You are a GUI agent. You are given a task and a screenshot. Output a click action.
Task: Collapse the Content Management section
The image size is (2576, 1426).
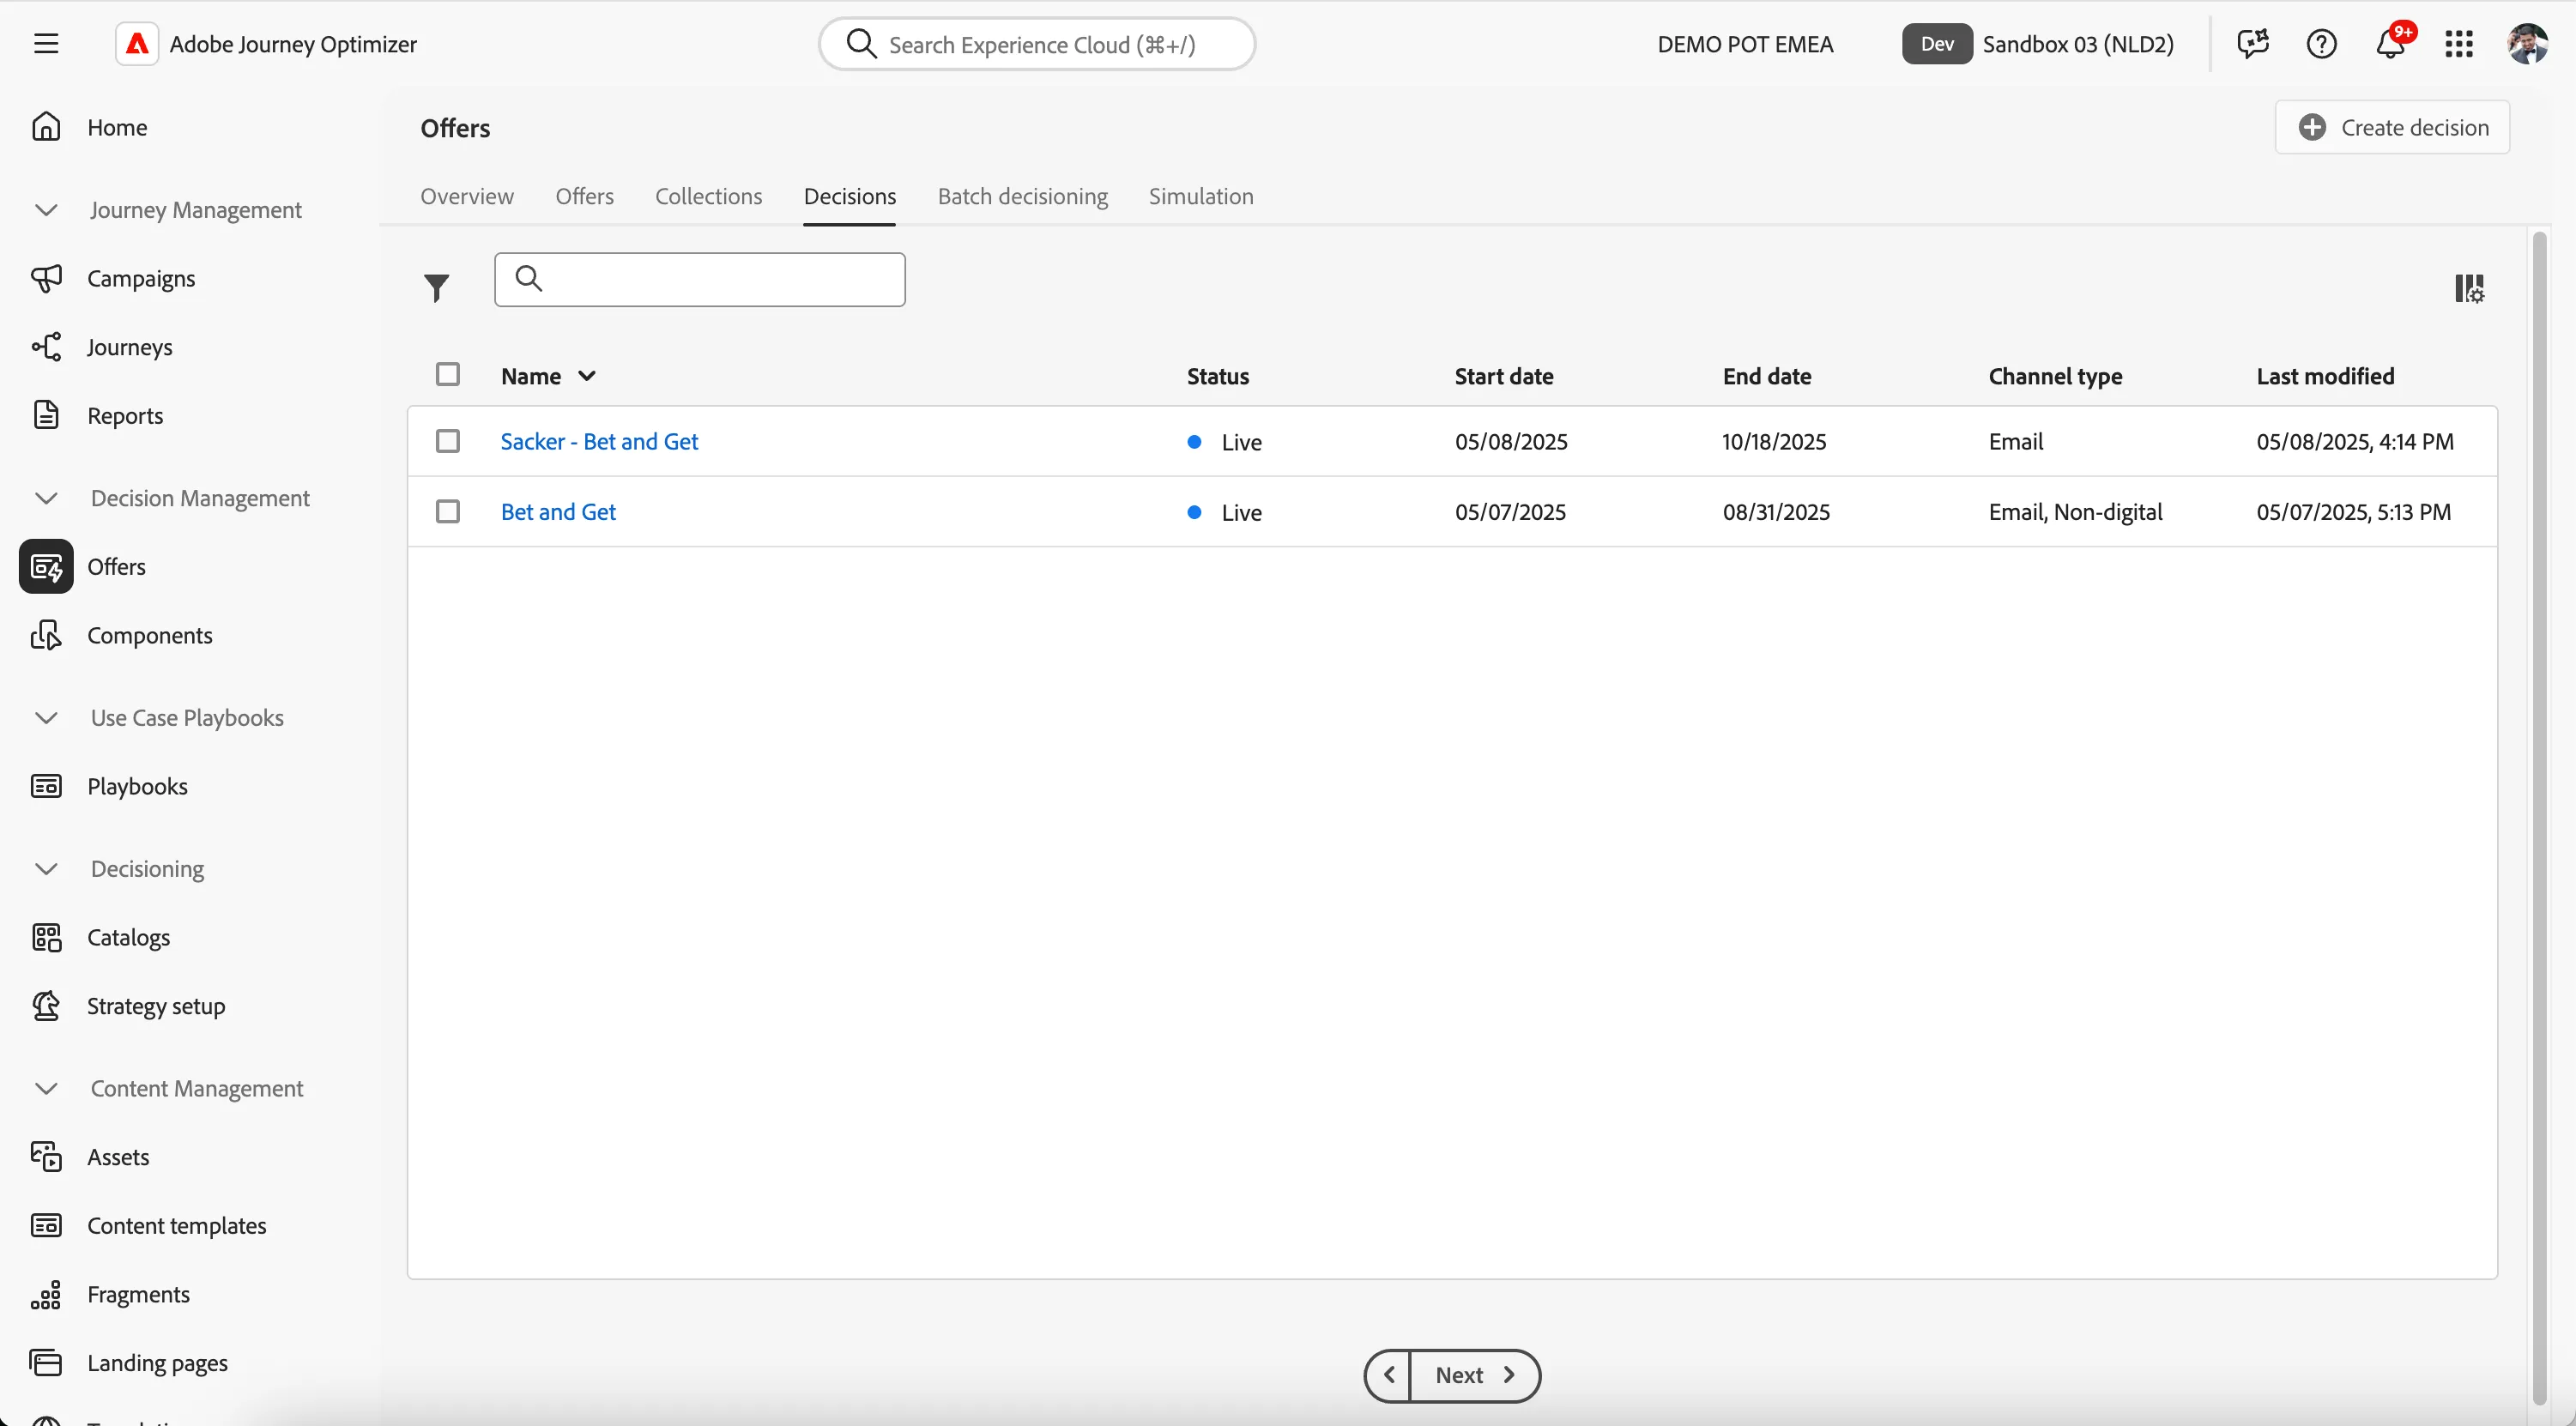[46, 1088]
